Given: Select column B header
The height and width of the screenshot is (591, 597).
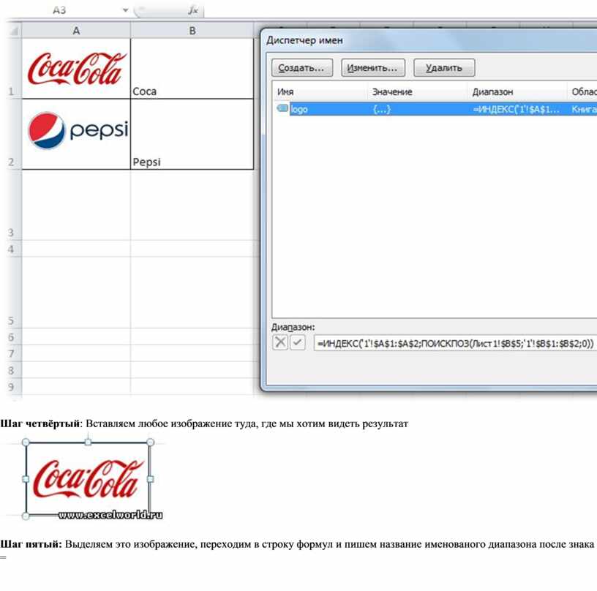Looking at the screenshot, I should [x=192, y=31].
